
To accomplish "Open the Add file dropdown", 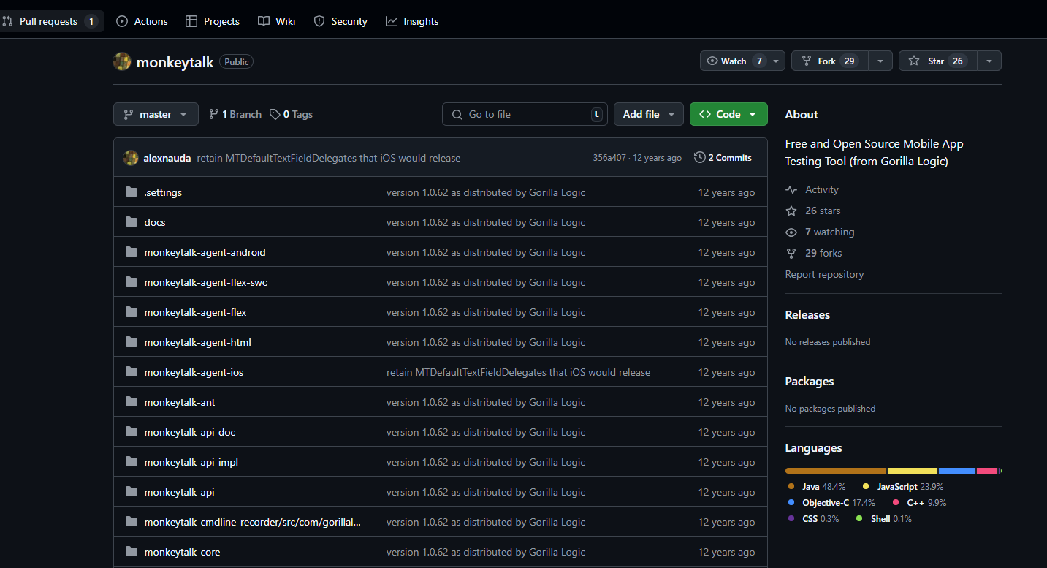I will point(649,114).
